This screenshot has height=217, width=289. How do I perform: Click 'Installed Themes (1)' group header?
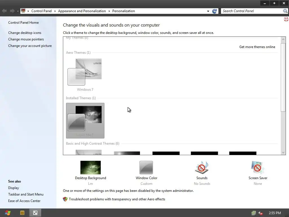[81, 98]
